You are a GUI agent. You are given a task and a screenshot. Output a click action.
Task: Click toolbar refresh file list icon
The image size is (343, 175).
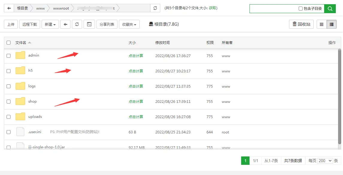click(77, 24)
